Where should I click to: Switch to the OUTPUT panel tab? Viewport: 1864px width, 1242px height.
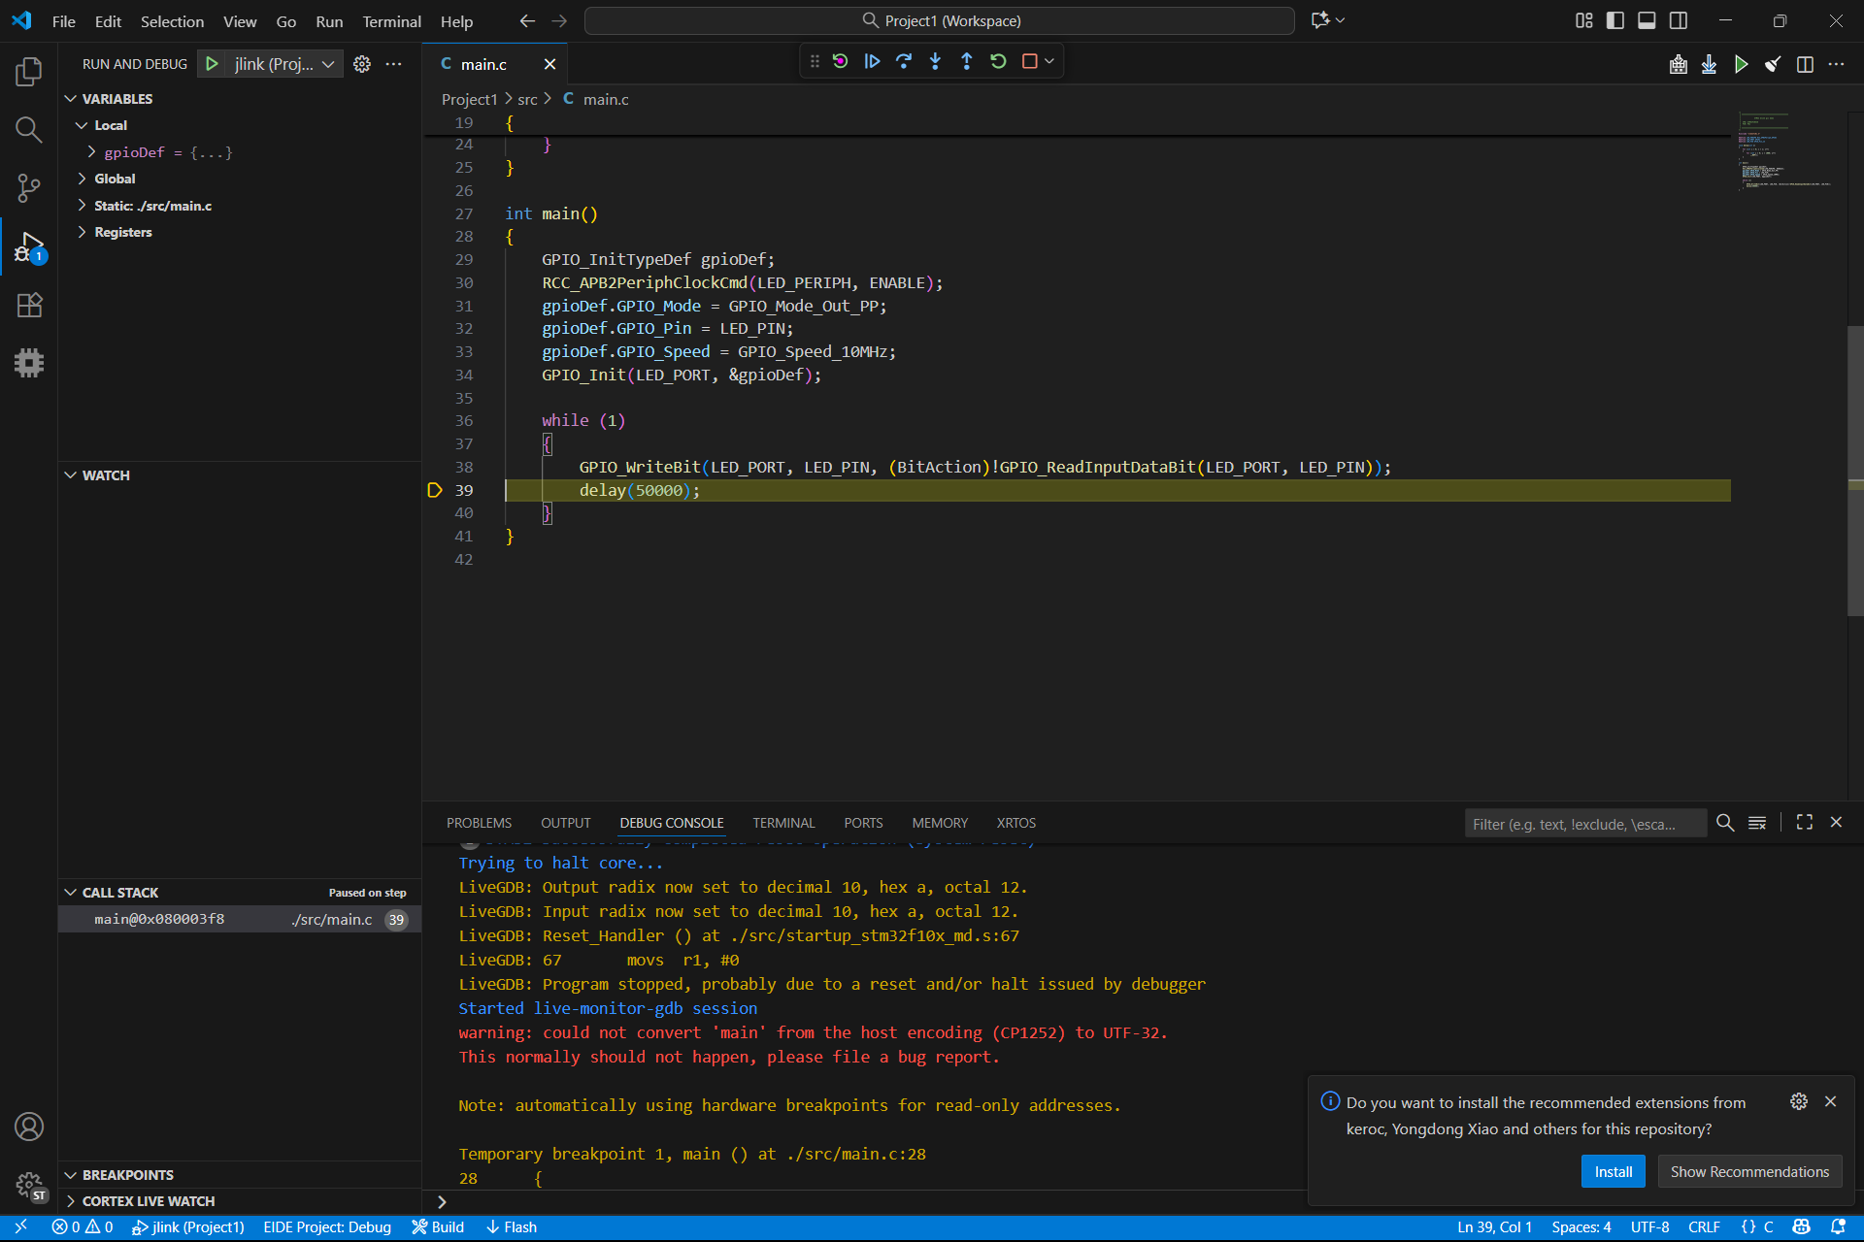pos(565,823)
